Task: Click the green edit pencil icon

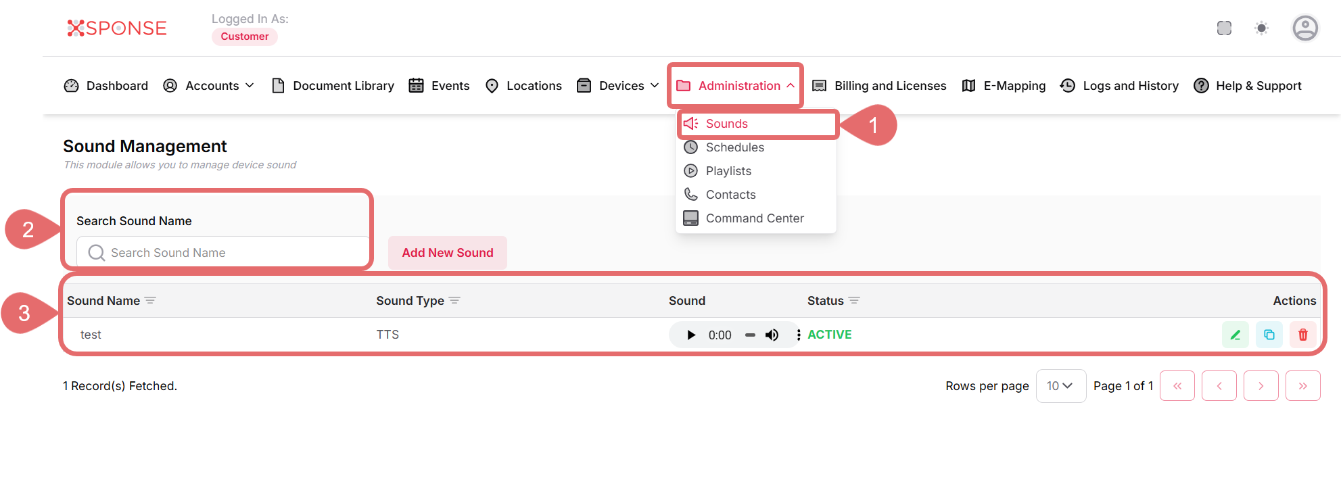Action: [x=1235, y=335]
